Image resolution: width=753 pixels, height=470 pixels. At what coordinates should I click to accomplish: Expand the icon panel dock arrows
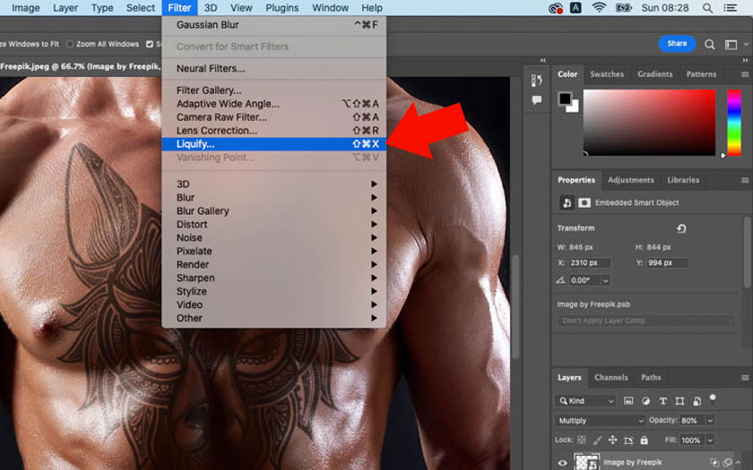pos(542,61)
